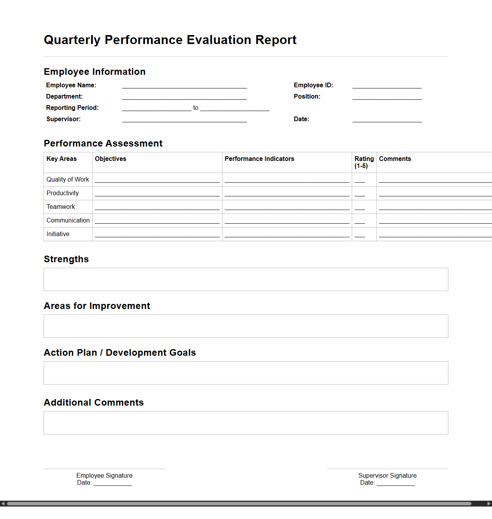Click the Employee ID input line
The width and height of the screenshot is (492, 519).
pyautogui.click(x=387, y=86)
